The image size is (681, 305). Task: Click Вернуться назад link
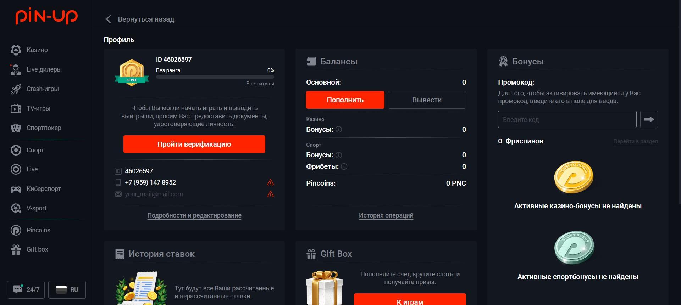click(146, 19)
